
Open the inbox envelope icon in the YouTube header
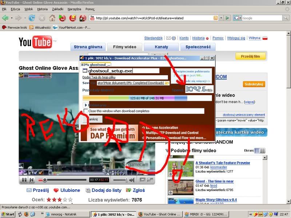pyautogui.click(x=168, y=38)
